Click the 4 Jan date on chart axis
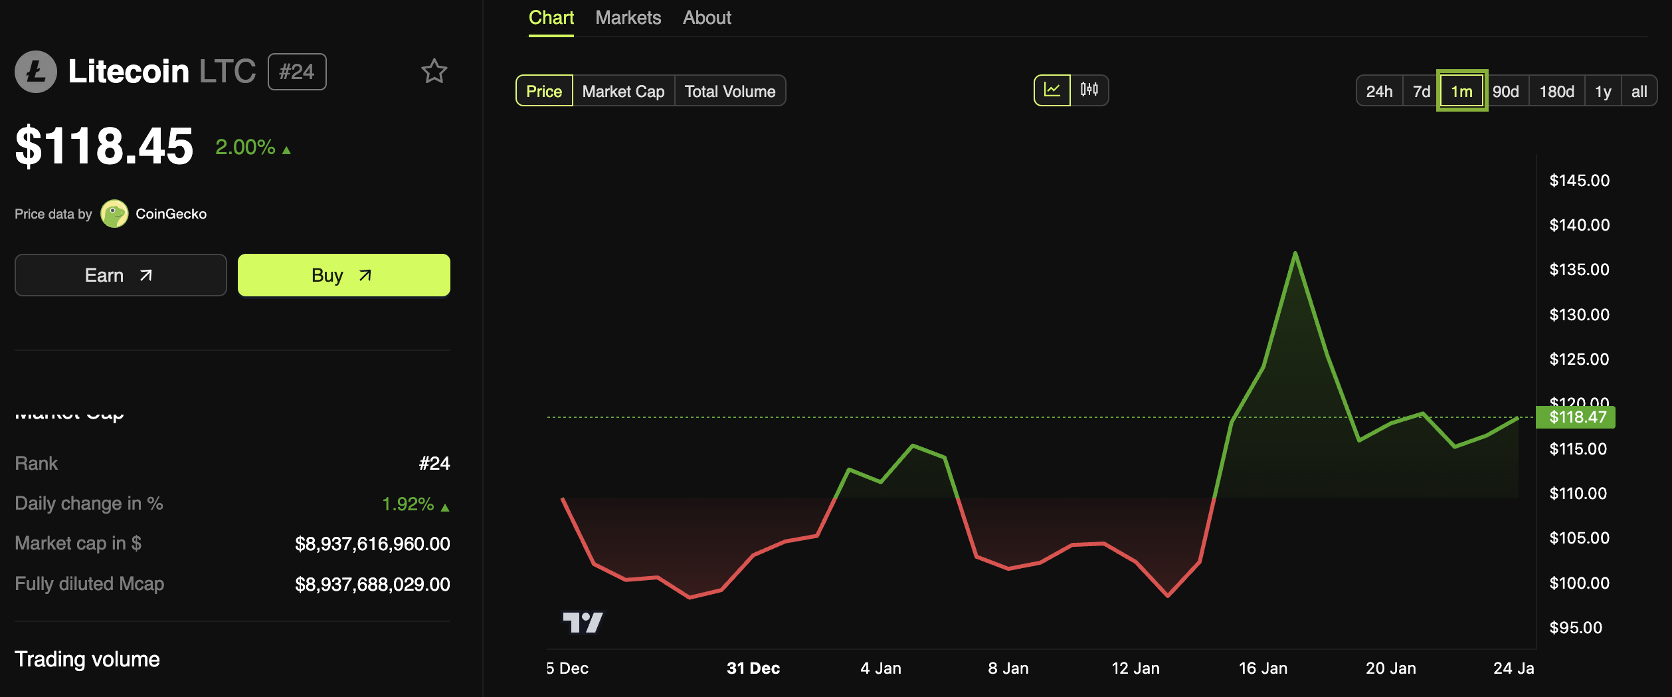1672x697 pixels. point(881,668)
